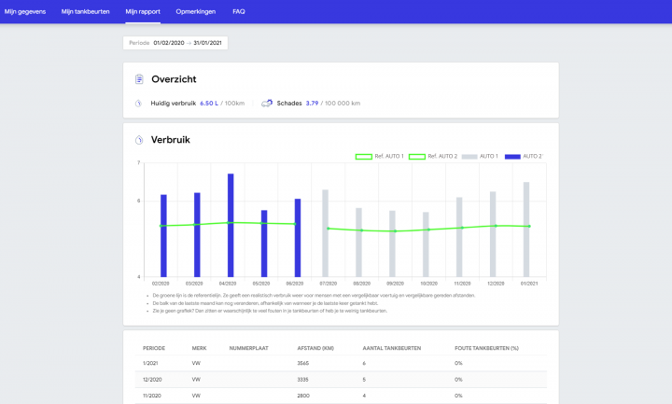Viewport: 672px width, 404px height.
Task: Open the Periode date range picker
Action: (175, 43)
